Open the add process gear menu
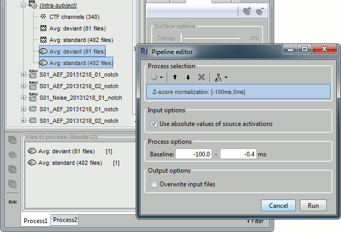 click(x=157, y=77)
